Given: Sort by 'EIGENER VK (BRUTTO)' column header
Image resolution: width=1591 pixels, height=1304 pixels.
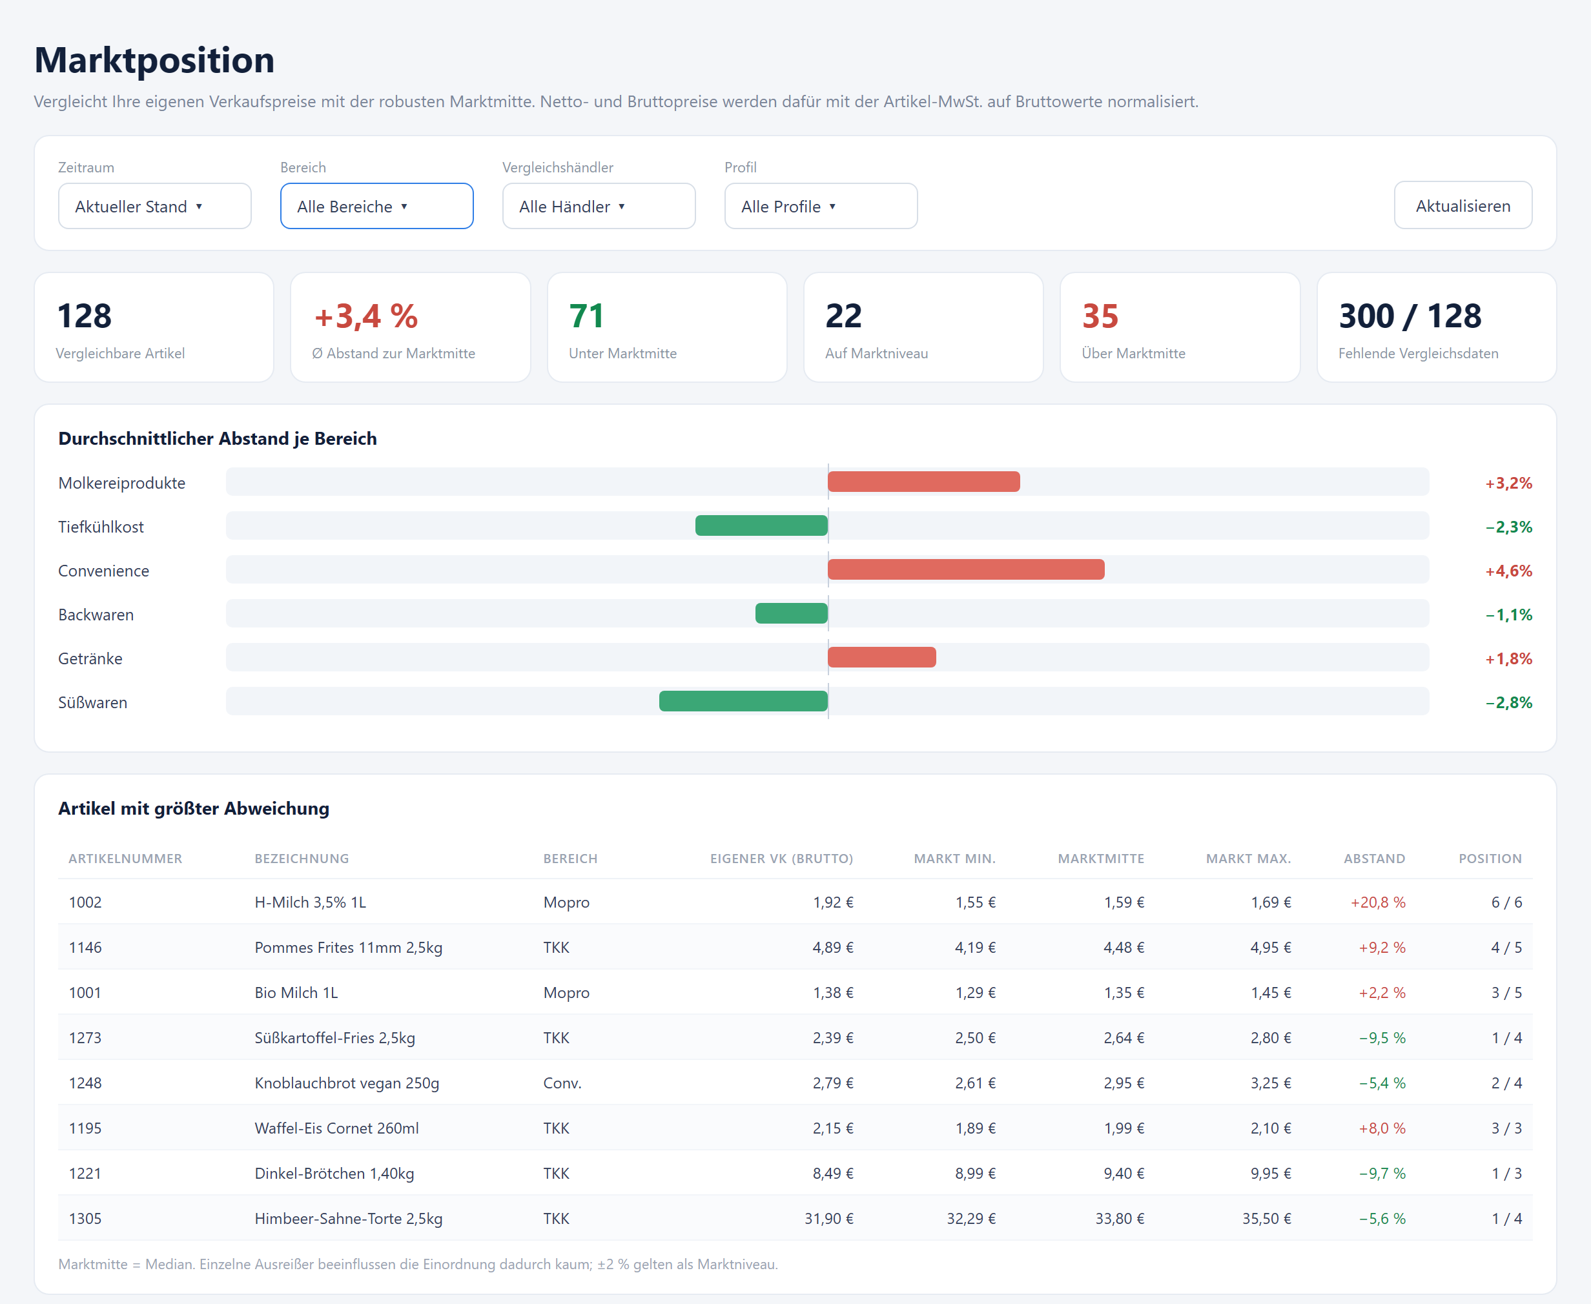Looking at the screenshot, I should pyautogui.click(x=781, y=859).
